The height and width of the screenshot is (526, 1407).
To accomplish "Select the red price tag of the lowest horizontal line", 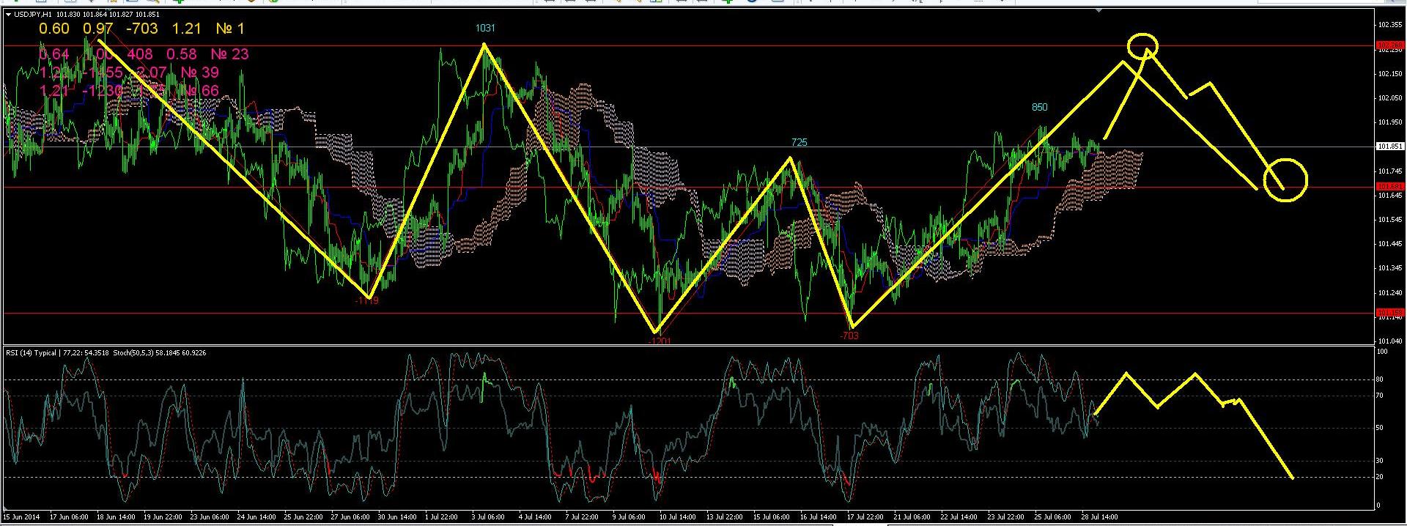I will point(1390,313).
